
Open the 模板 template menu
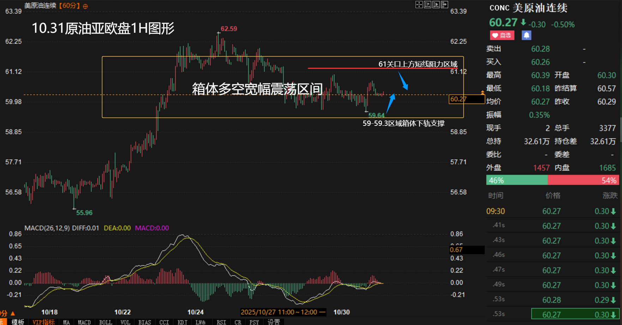click(18, 322)
